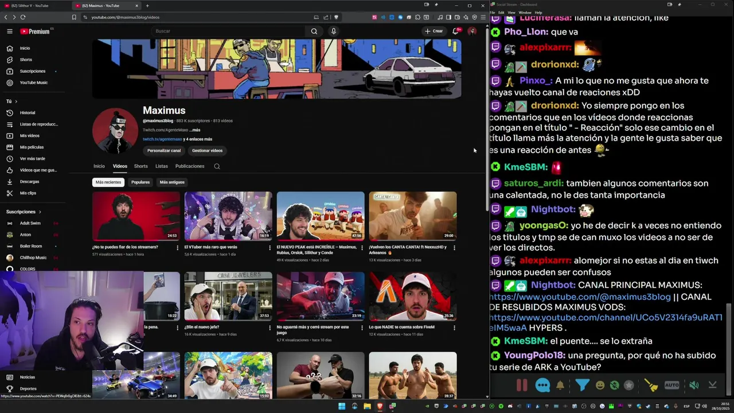
Task: Toggle the AUTO button in Social Stream
Action: pyautogui.click(x=671, y=385)
